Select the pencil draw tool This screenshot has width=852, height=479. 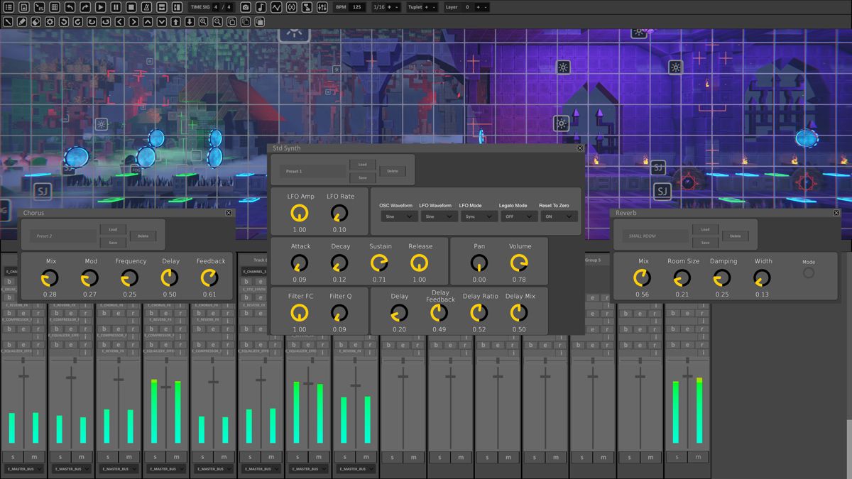pyautogui.click(x=22, y=21)
